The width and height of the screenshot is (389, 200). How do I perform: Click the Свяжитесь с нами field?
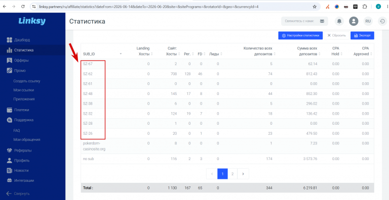tap(304, 21)
